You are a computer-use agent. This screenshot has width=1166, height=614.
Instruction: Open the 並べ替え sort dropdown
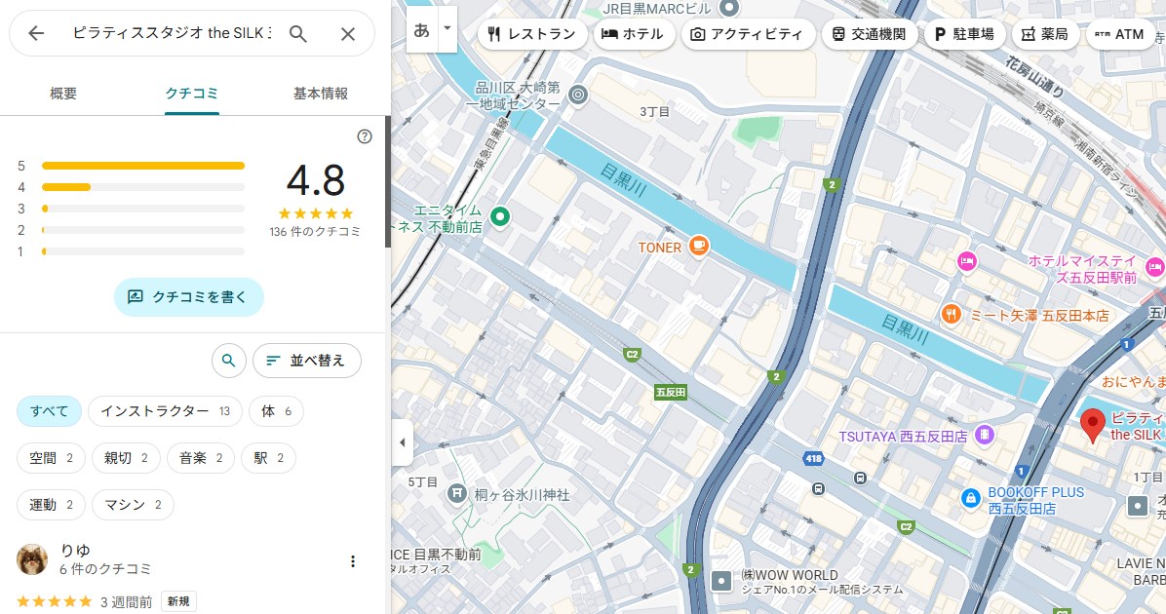[306, 361]
